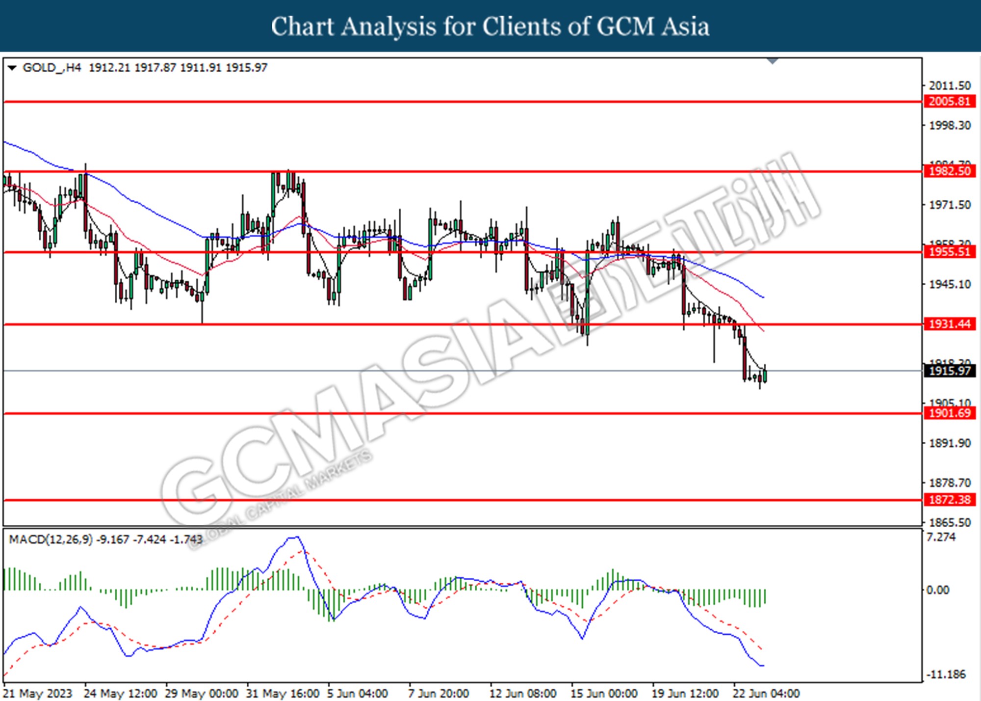The width and height of the screenshot is (981, 701).
Task: Click the 1955.51 horizontal line label
Action: point(950,252)
